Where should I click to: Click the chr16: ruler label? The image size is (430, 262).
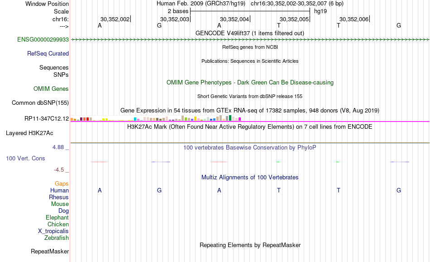point(60,19)
